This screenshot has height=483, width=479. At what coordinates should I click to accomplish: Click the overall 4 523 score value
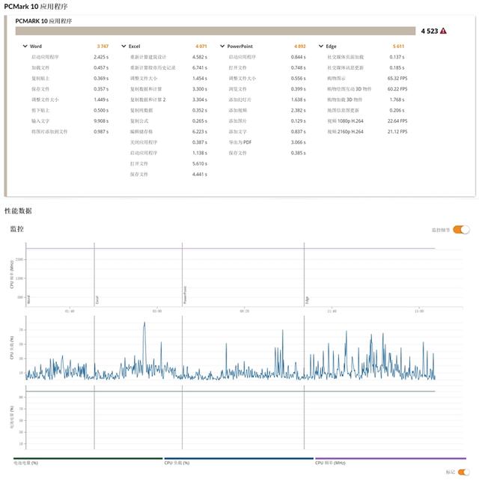429,31
